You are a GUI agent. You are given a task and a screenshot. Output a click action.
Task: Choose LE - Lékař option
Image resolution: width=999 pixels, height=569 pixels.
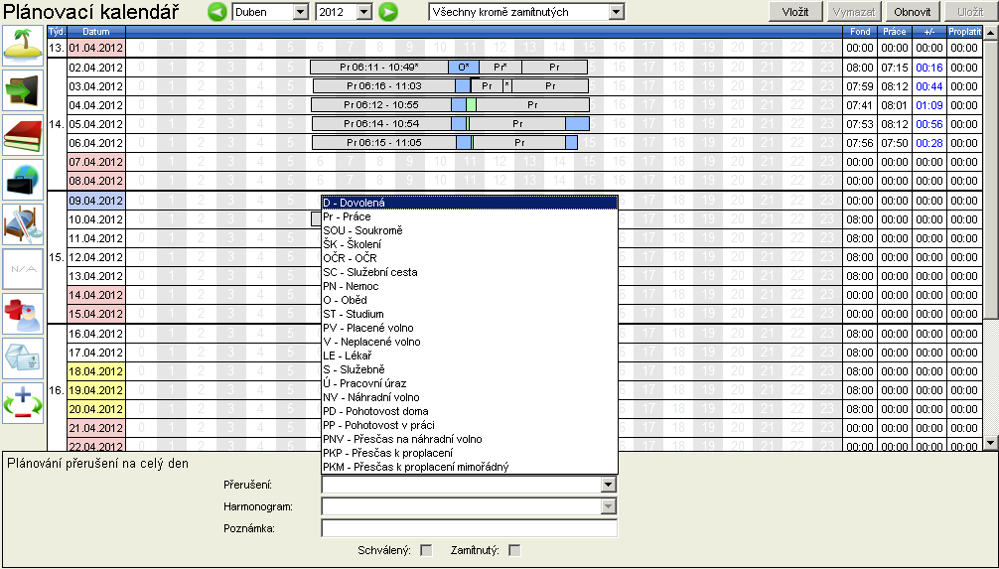coord(470,356)
